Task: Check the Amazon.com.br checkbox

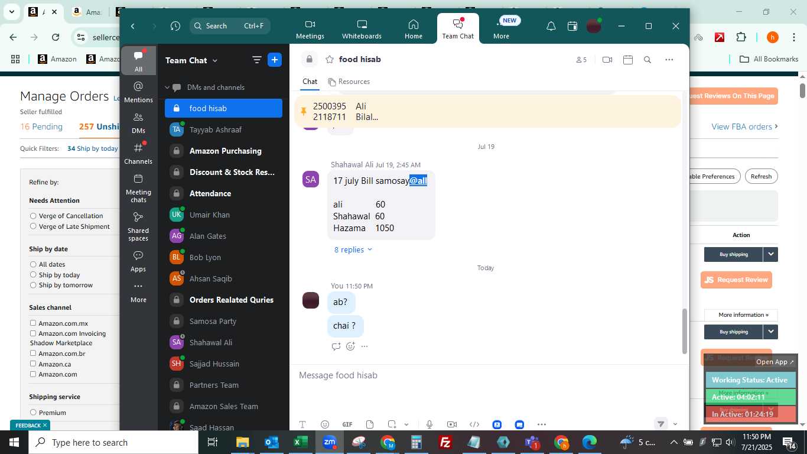Action: point(33,354)
